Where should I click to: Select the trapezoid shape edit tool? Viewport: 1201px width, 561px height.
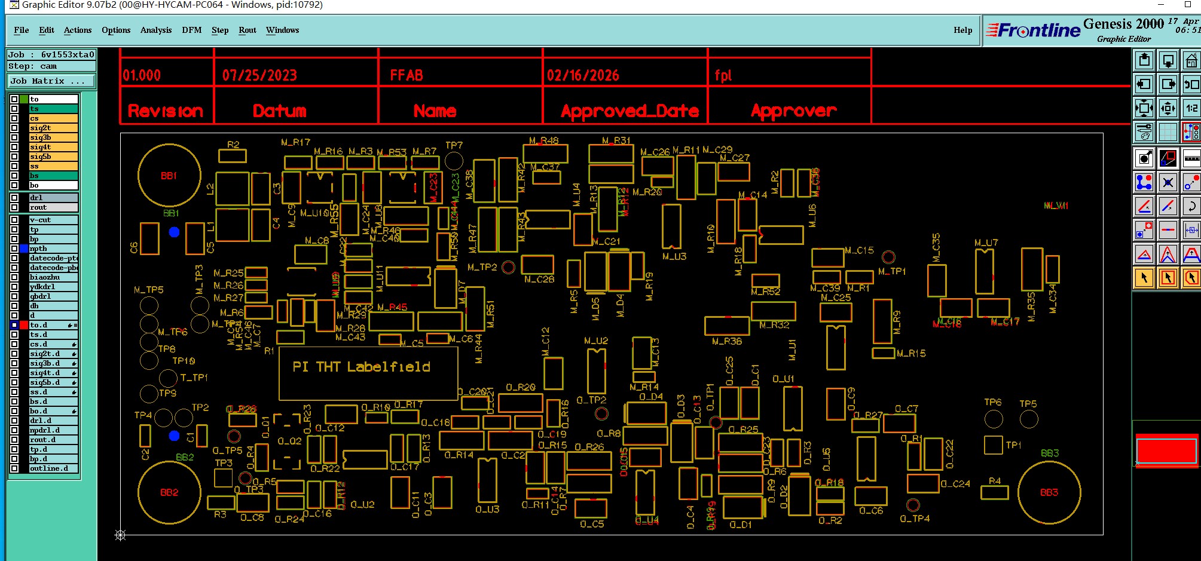pyautogui.click(x=1191, y=254)
